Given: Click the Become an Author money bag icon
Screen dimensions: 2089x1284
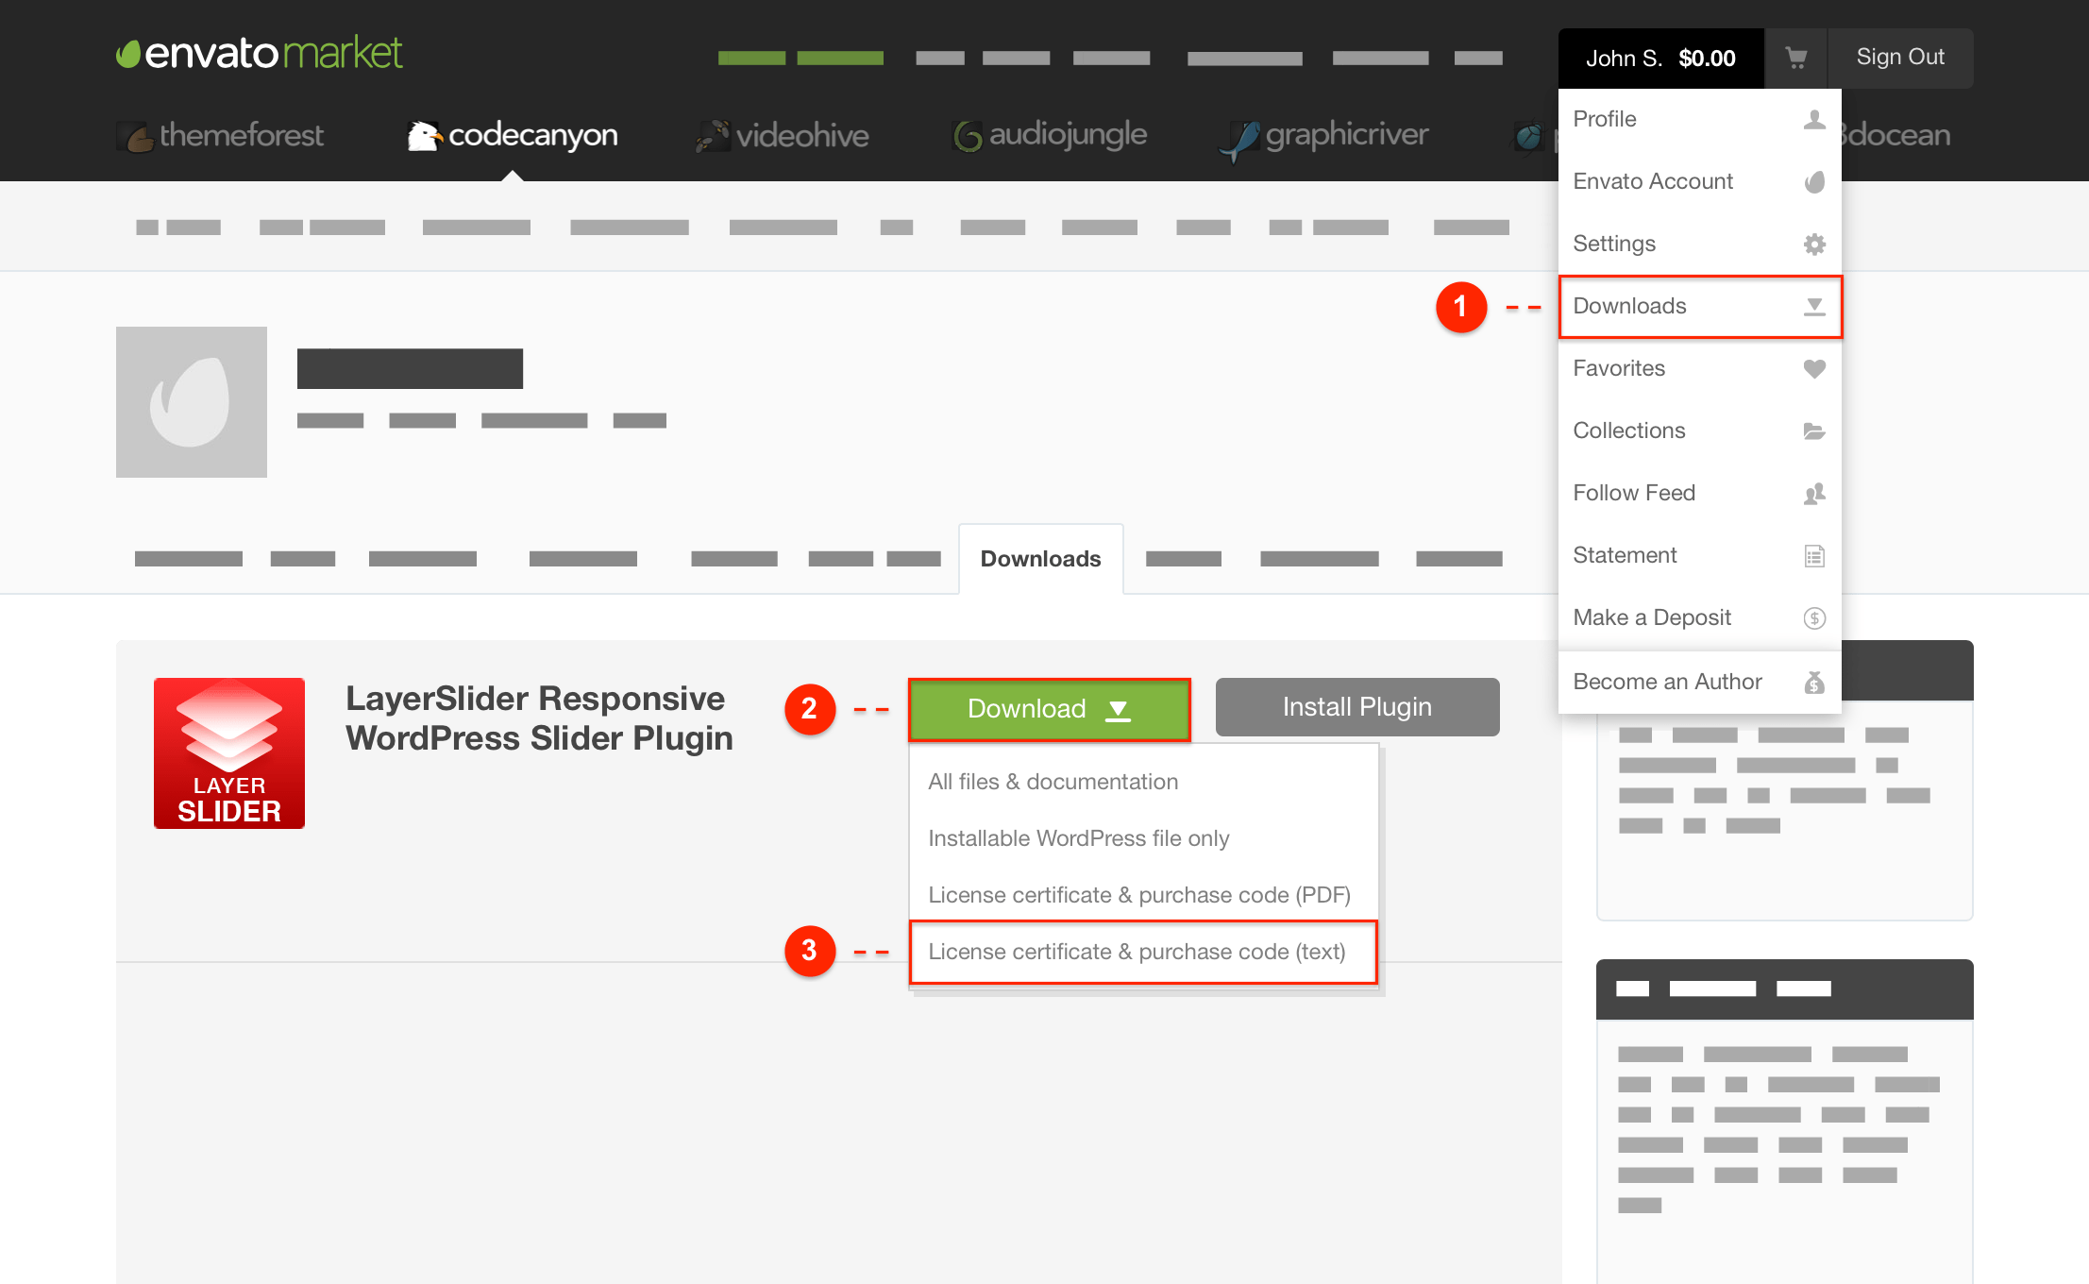Looking at the screenshot, I should [x=1813, y=683].
